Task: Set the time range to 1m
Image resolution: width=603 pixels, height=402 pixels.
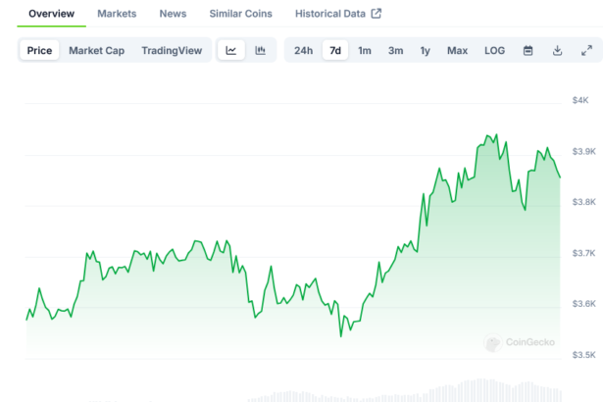Action: (x=365, y=51)
